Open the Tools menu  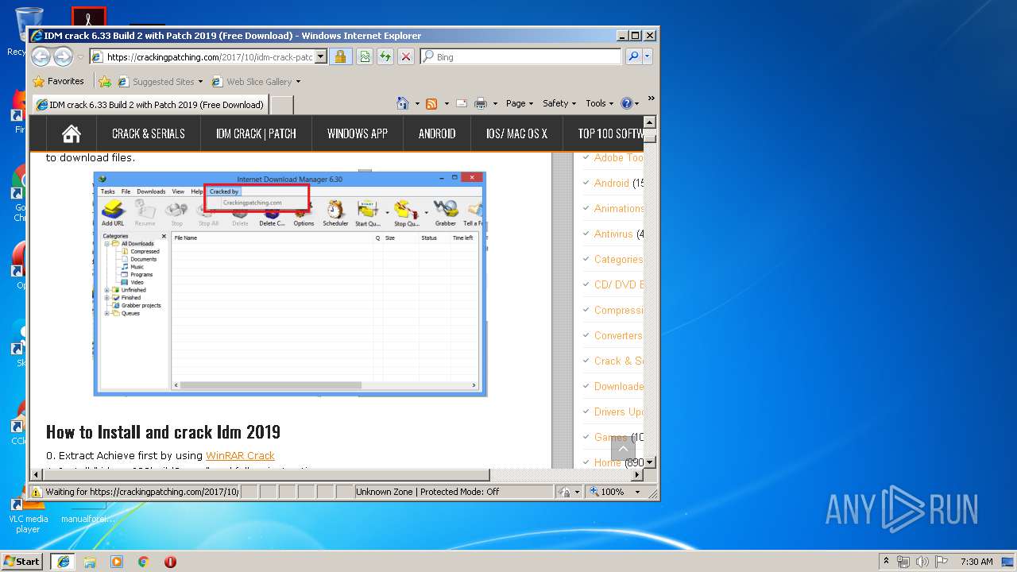pyautogui.click(x=600, y=103)
